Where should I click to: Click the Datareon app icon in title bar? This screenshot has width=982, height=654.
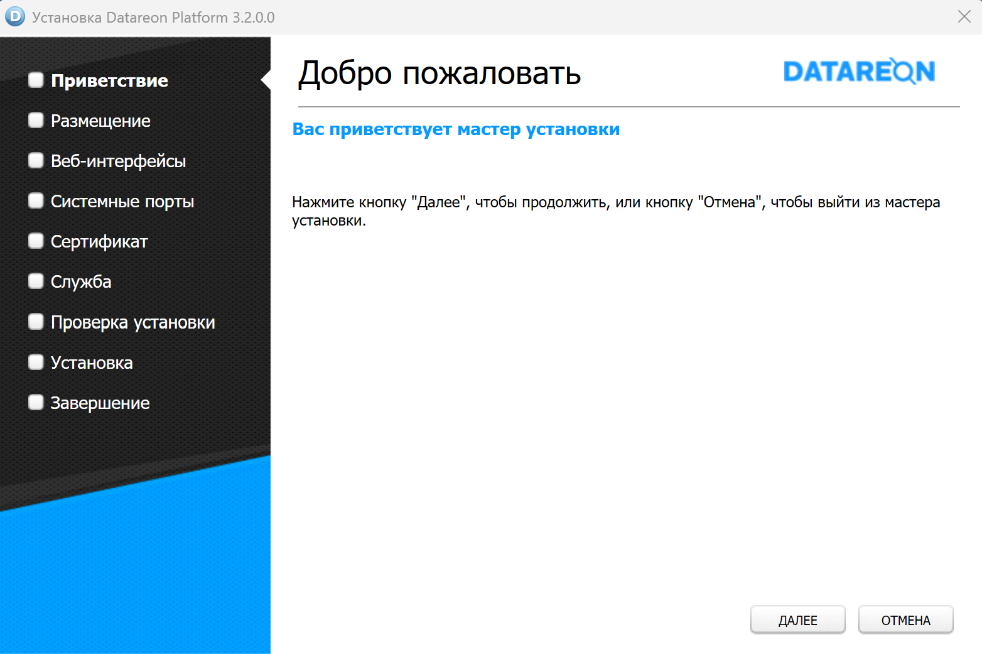pyautogui.click(x=15, y=17)
